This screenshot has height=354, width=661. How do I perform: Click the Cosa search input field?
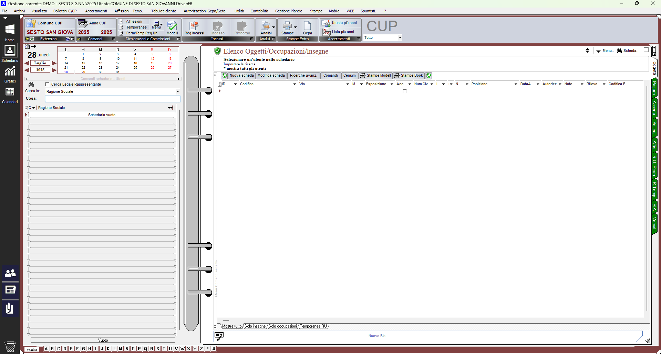pos(113,99)
